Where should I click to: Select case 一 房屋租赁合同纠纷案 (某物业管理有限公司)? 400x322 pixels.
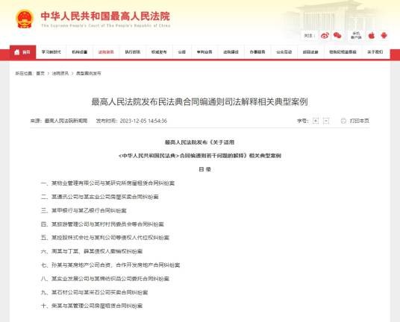107,183
